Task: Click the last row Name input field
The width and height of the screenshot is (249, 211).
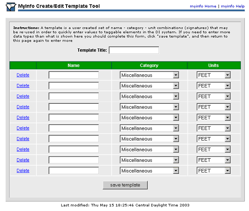Action: pos(73,171)
